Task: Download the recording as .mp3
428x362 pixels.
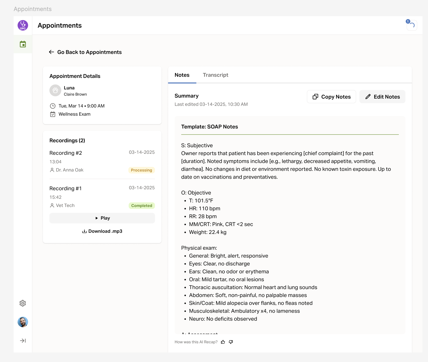Action: [x=102, y=231]
